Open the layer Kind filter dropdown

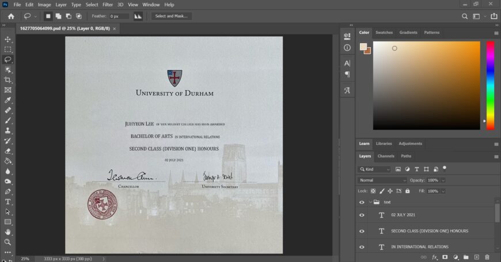tap(374, 169)
